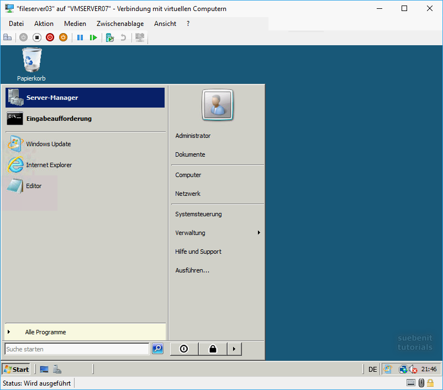Viewport: 443px width, 390px height.
Task: Launch Server-Manager from Start menu
Action: [85, 98]
